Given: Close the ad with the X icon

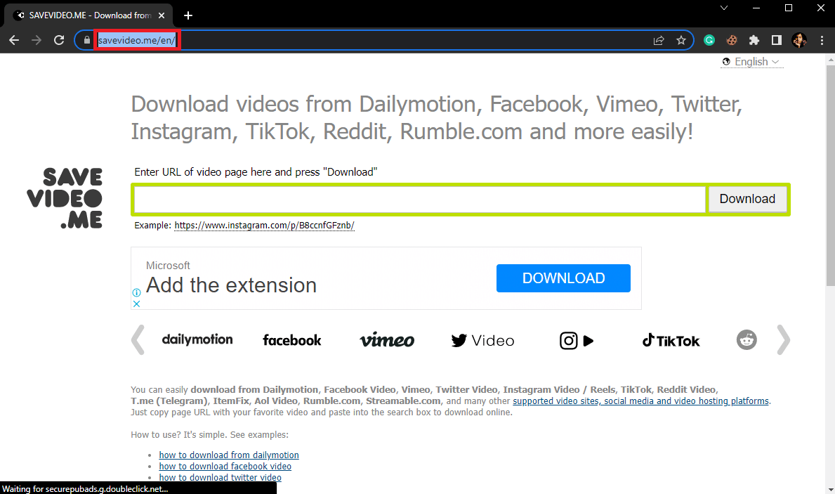Looking at the screenshot, I should click(136, 304).
